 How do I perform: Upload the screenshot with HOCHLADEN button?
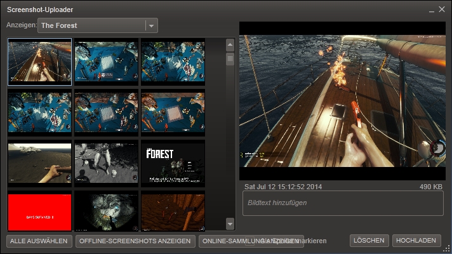[416, 241]
